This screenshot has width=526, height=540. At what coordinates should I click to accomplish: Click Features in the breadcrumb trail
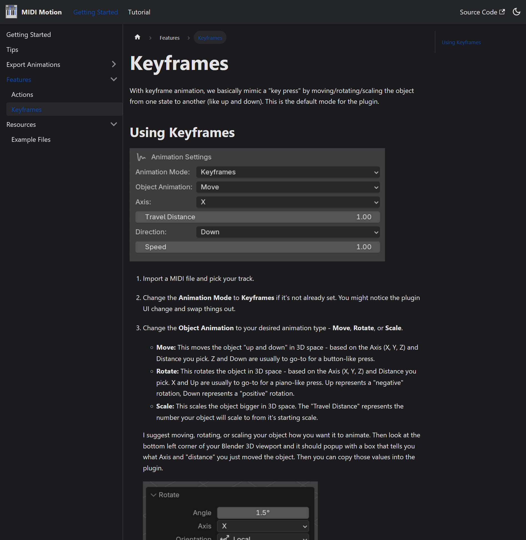coord(170,37)
